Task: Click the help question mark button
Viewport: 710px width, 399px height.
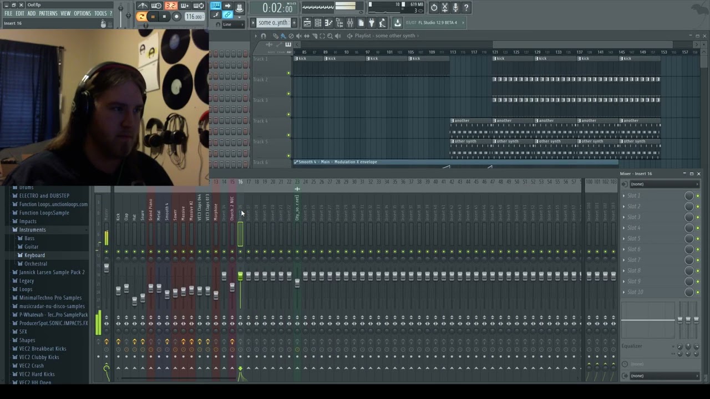Action: tap(466, 7)
